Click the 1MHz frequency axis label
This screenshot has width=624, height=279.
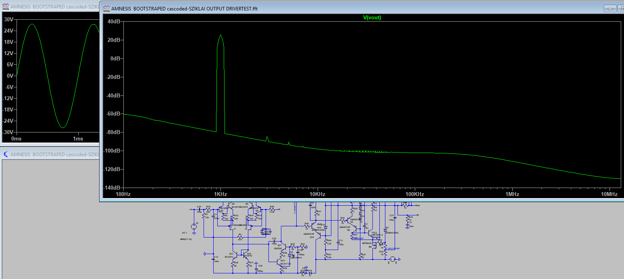click(x=512, y=194)
